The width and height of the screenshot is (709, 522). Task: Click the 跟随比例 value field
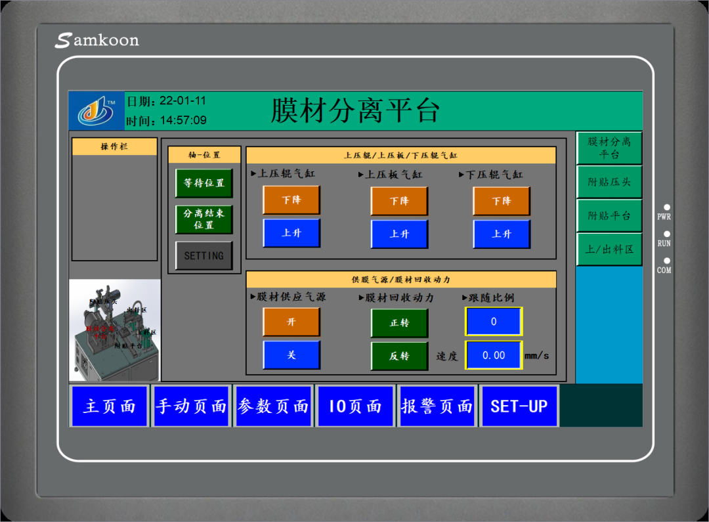[x=494, y=322]
